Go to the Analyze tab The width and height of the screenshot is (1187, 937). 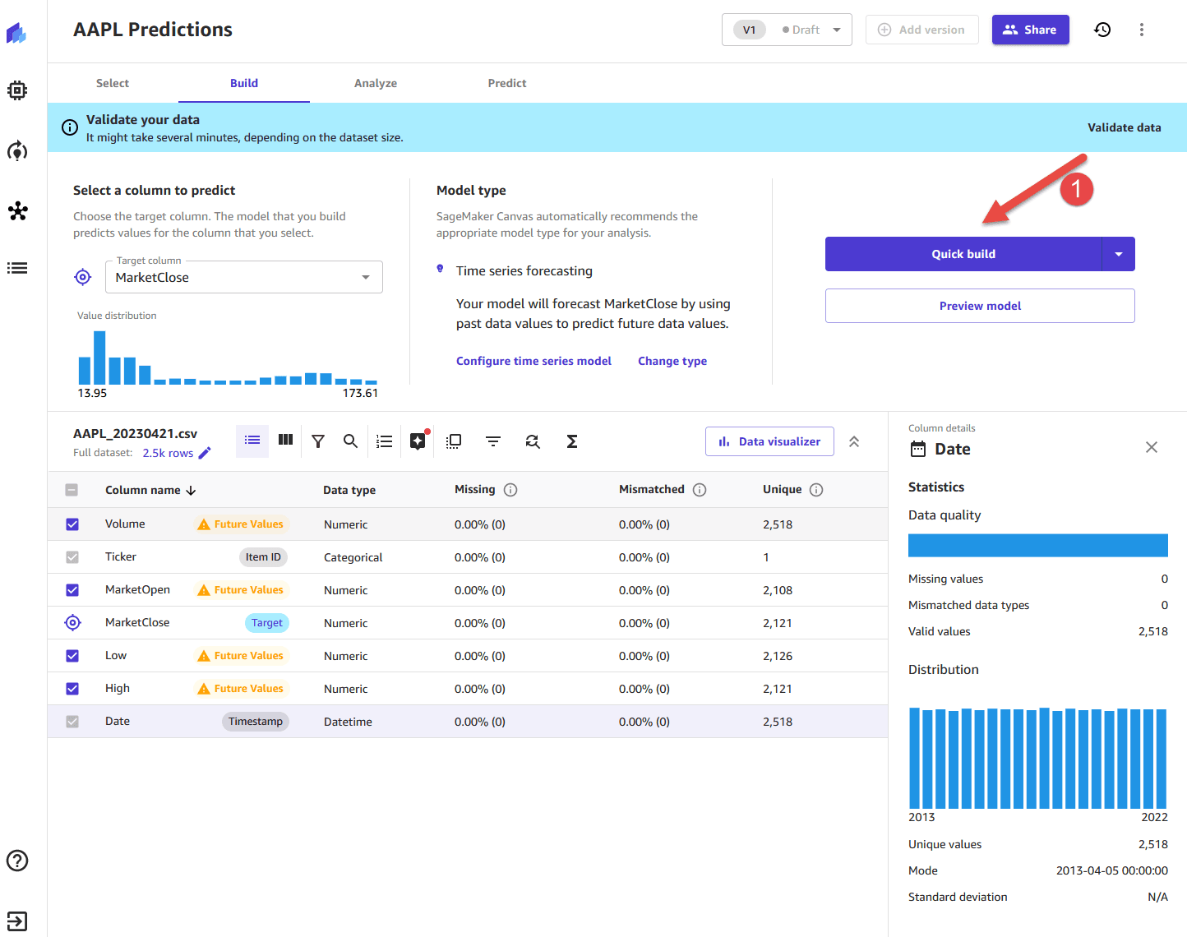tap(376, 83)
